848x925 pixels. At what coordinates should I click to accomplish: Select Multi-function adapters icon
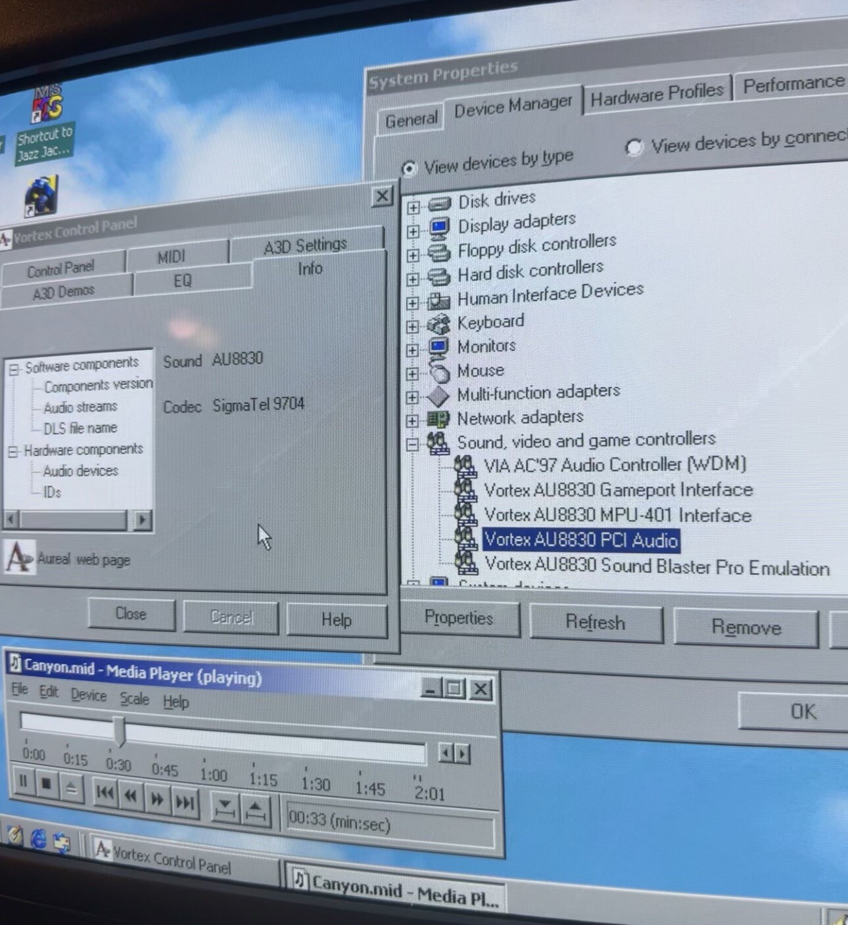[x=438, y=395]
